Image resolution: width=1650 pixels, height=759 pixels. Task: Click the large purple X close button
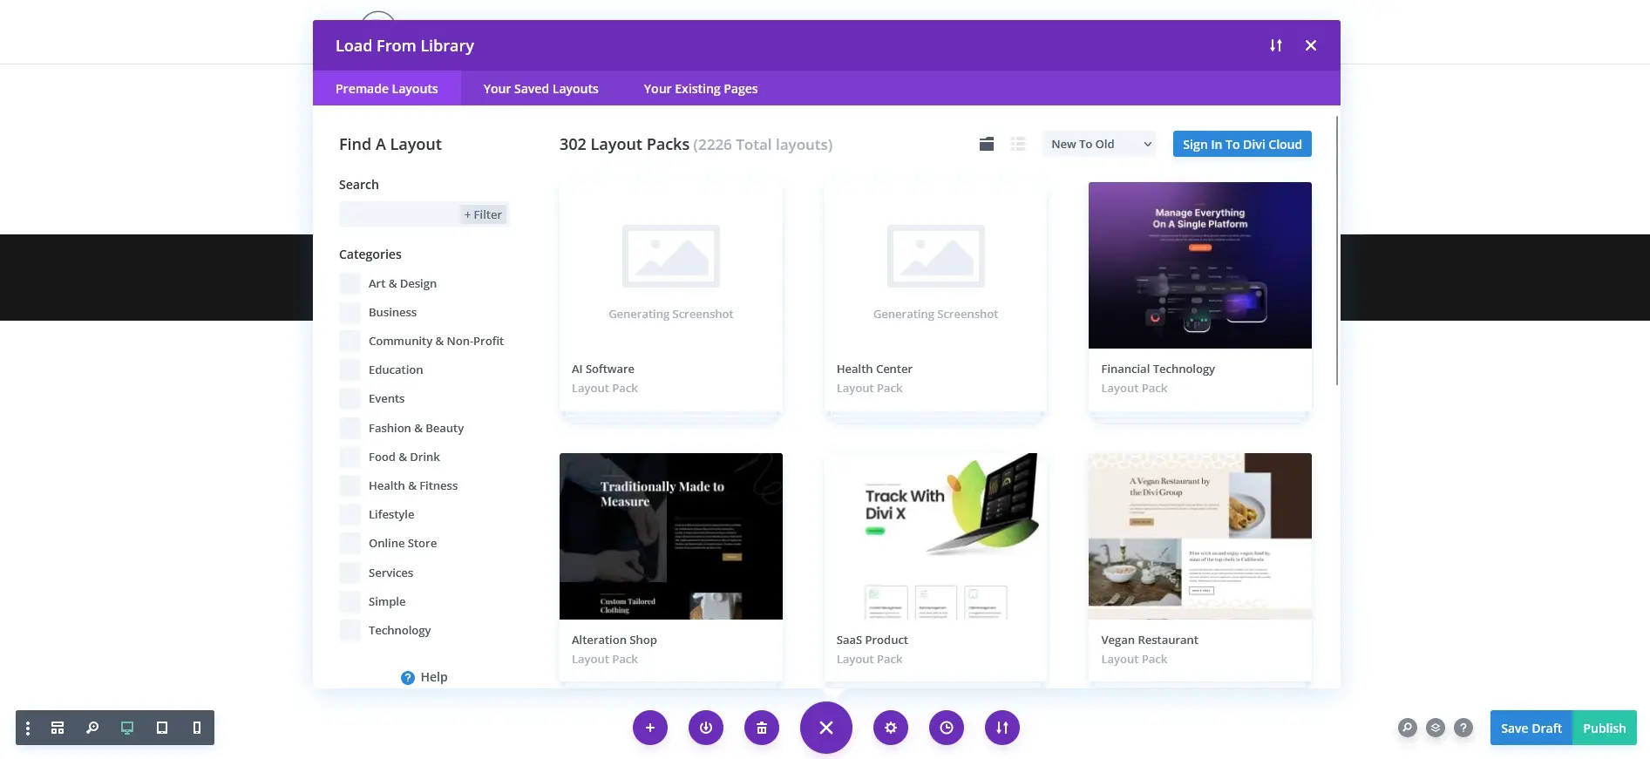pos(826,728)
